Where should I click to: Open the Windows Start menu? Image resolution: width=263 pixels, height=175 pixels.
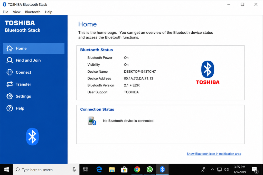6,169
